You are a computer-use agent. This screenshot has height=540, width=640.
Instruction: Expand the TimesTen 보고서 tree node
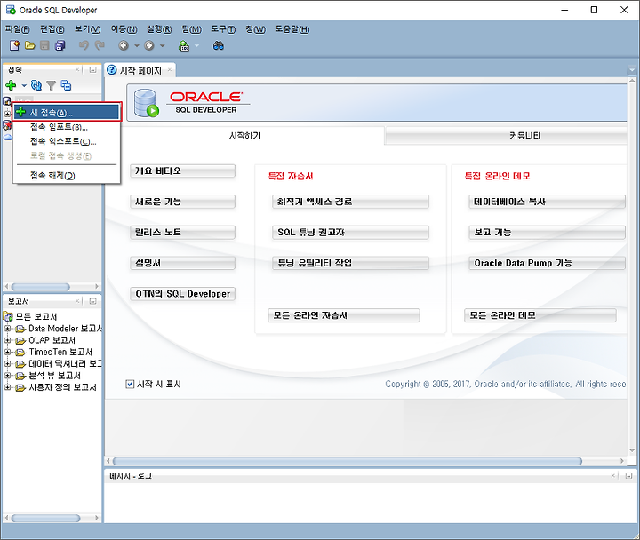[7, 353]
